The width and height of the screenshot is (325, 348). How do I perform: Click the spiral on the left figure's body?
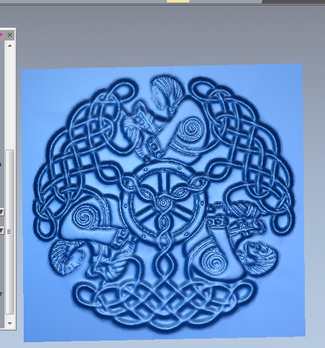(84, 217)
